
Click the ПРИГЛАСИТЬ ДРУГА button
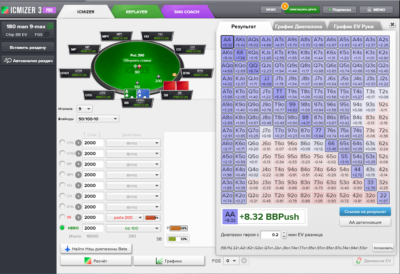click(303, 10)
